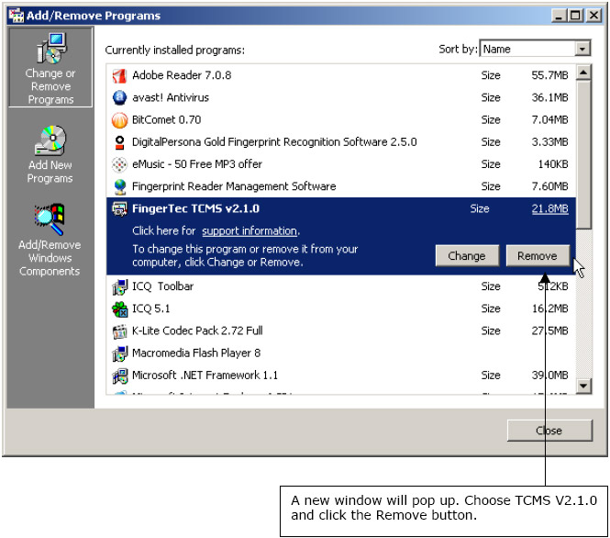Viewport: 610px width, 538px height.
Task: Click the DigitalPersona Gold Fingerprint icon
Action: point(119,142)
